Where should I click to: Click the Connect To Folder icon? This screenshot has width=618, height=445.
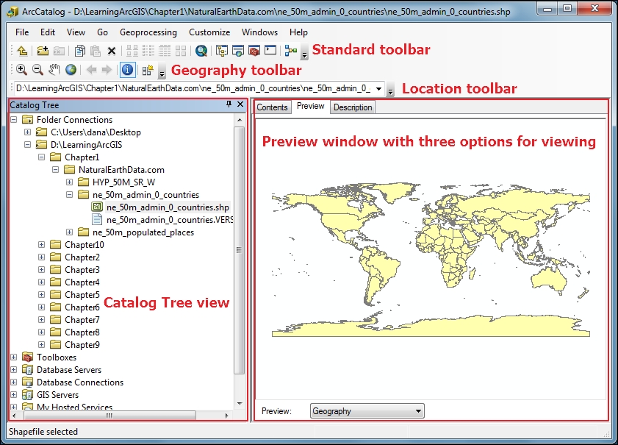tap(43, 51)
